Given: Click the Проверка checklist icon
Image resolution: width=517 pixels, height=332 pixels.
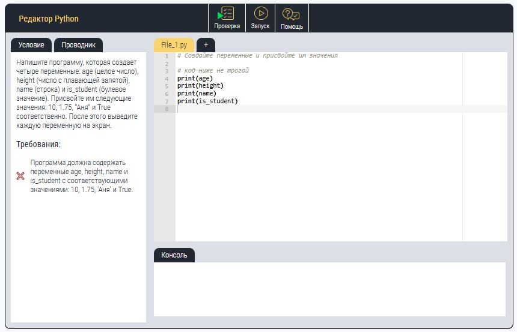Looking at the screenshot, I should tap(227, 14).
